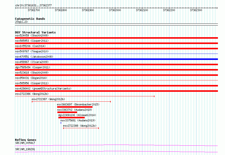Image resolution: width=225 pixels, height=155 pixels.
Task: Select the dgv2249n106 (Alsmadi2014) label
Action: click(77, 115)
